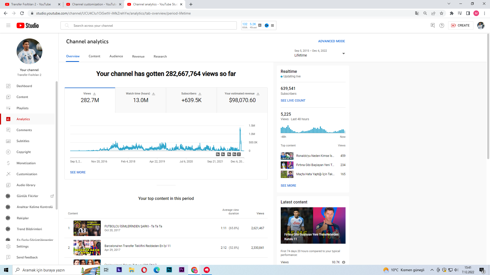This screenshot has height=275, width=490.
Task: Click the CREATE button
Action: pos(461,25)
